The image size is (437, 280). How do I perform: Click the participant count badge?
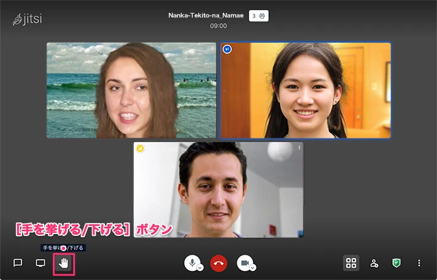click(x=258, y=16)
